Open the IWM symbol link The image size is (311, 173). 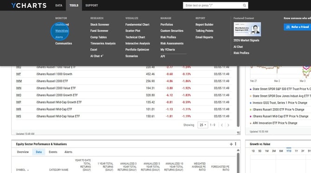coord(19,81)
